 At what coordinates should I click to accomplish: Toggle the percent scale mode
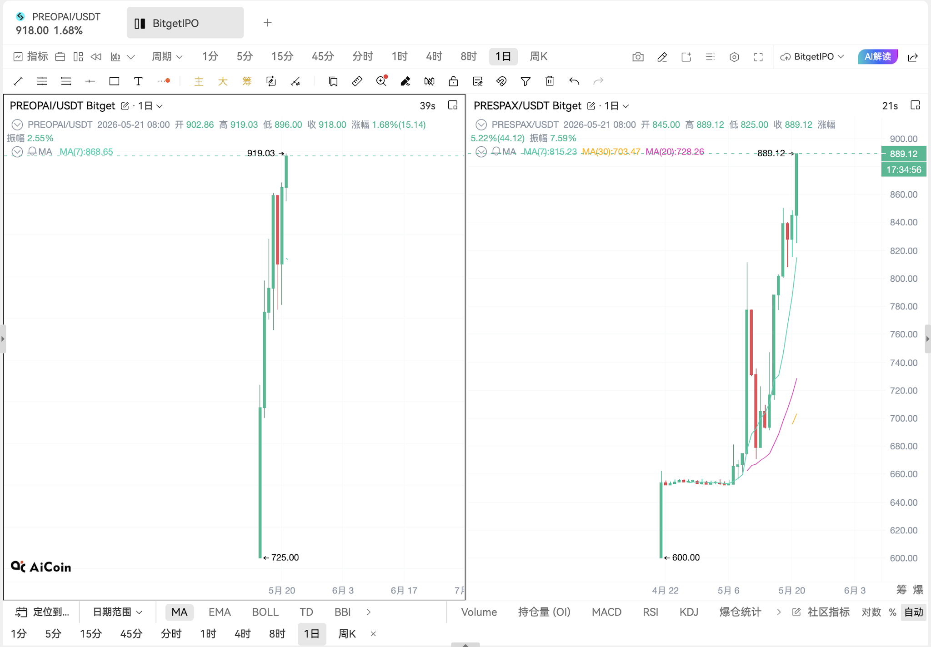(892, 612)
